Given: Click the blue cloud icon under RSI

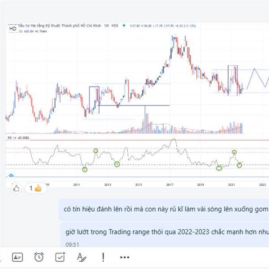Looking at the screenshot, I should click(12, 175).
